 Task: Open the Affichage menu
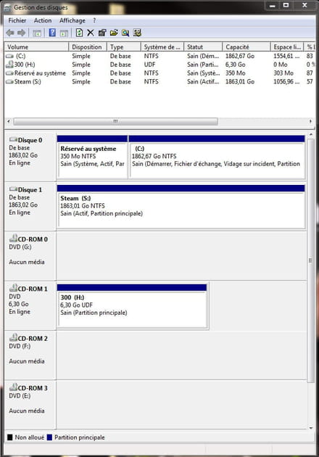pyautogui.click(x=72, y=20)
